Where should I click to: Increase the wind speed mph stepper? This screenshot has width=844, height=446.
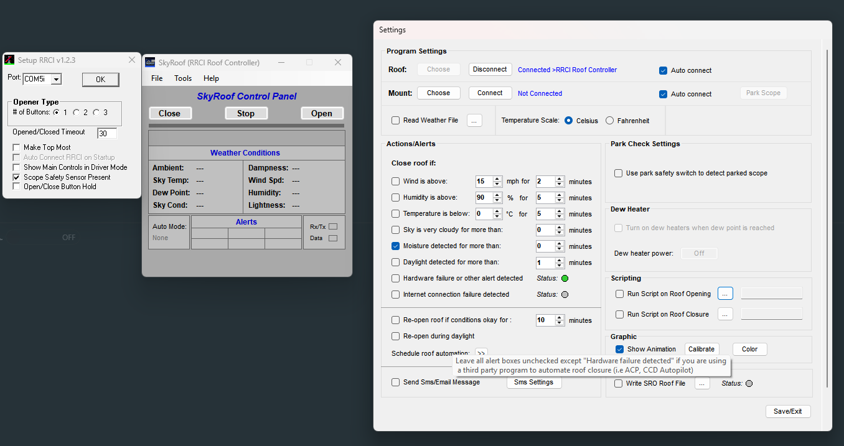click(x=497, y=179)
